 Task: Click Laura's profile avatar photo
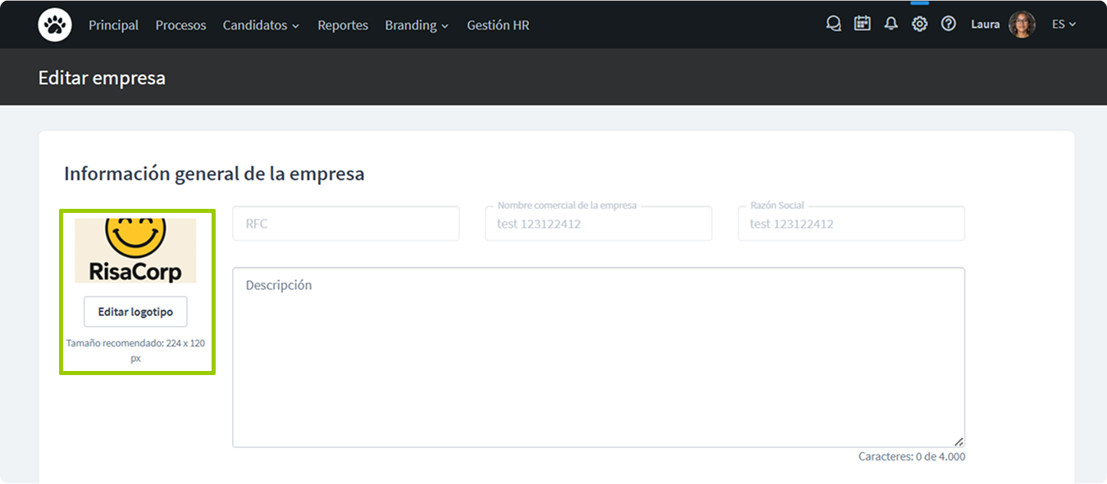1022,25
